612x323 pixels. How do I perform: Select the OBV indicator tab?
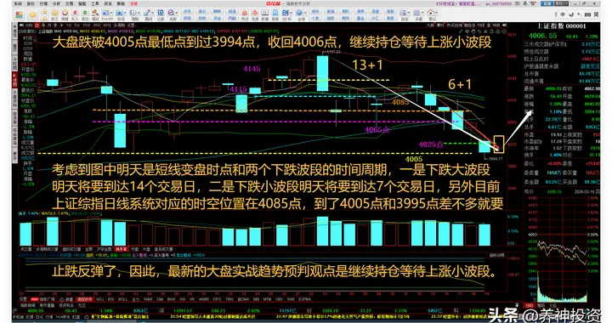coord(279,299)
